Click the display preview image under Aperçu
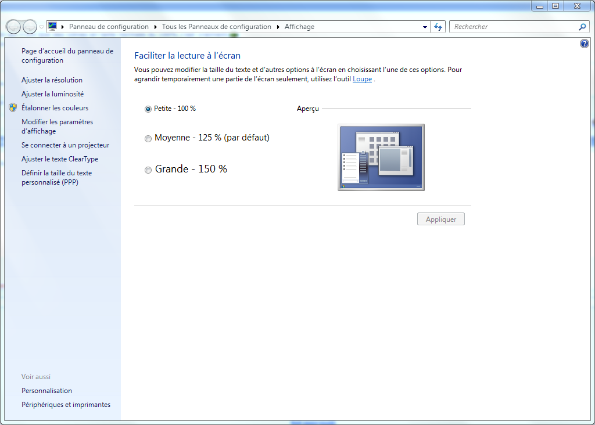 [381, 157]
